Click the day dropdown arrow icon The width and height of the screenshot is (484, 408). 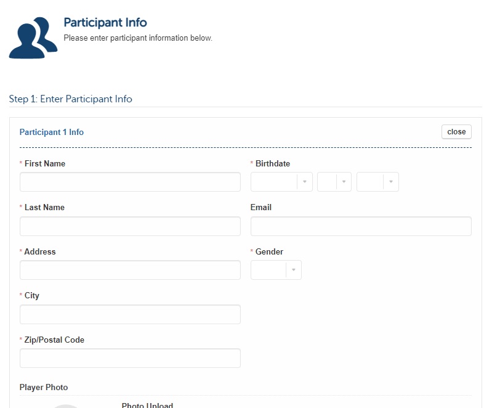[344, 182]
